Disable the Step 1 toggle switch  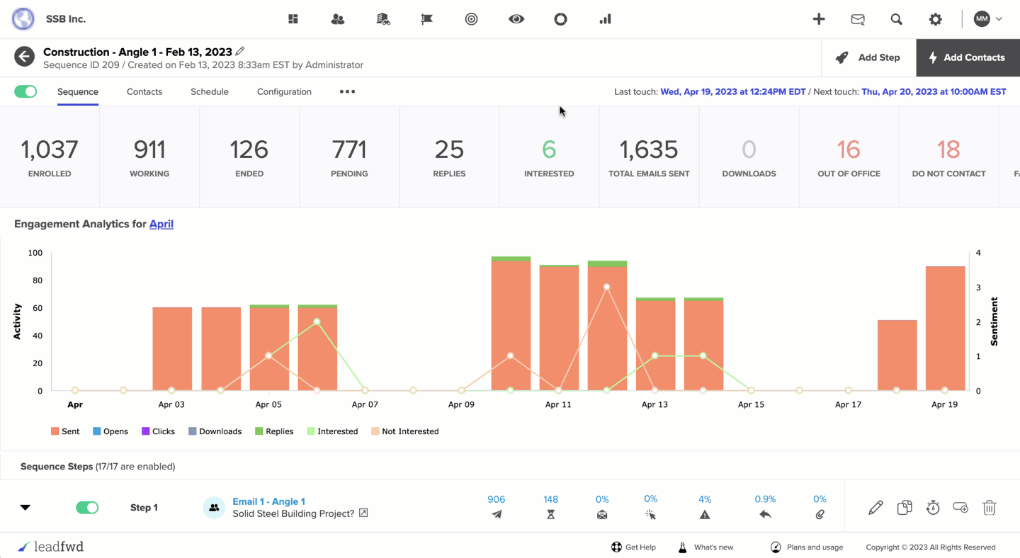[x=87, y=507]
